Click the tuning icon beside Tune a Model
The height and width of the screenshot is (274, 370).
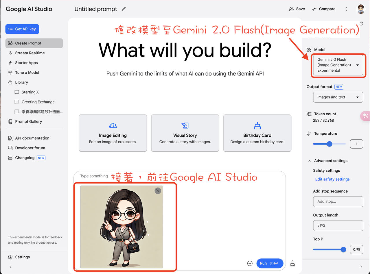point(10,73)
